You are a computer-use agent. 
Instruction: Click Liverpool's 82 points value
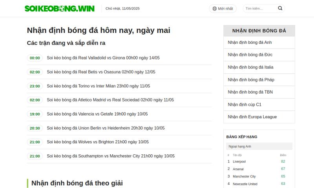coord(283,161)
